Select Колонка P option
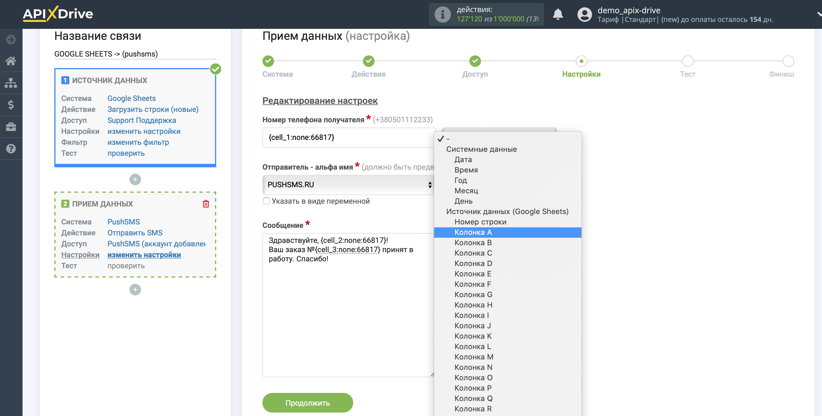 [507, 388]
